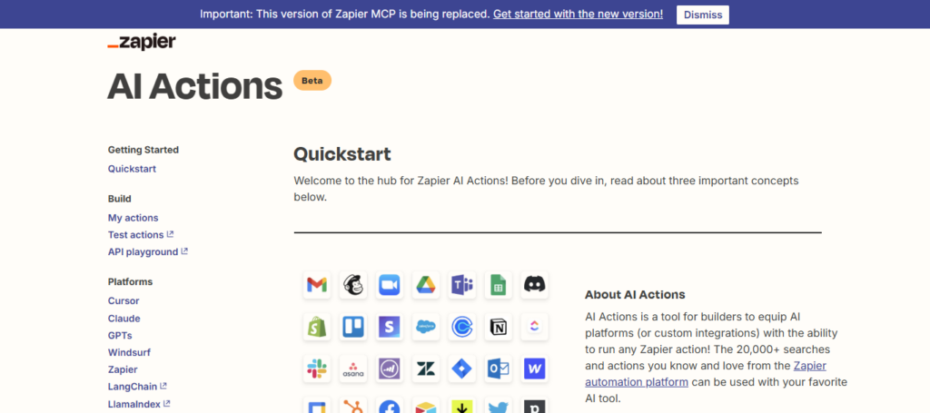Select the Facebook icon
Image resolution: width=930 pixels, height=413 pixels.
tap(390, 406)
